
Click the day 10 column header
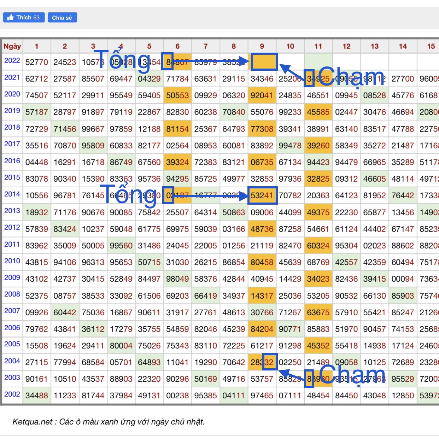coord(290,46)
